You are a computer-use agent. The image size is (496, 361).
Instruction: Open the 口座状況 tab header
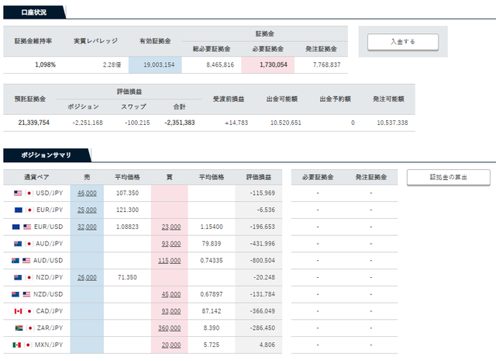tap(34, 12)
